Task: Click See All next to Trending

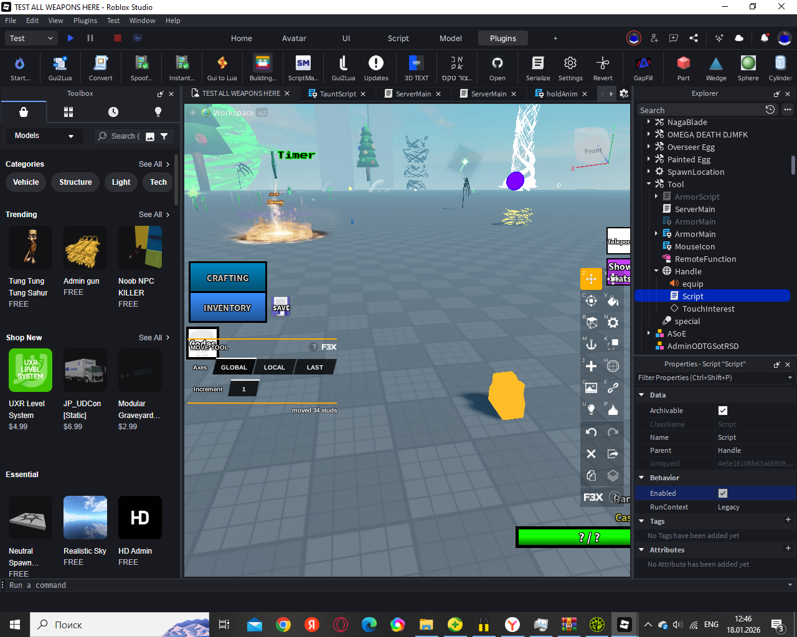Action: 154,215
